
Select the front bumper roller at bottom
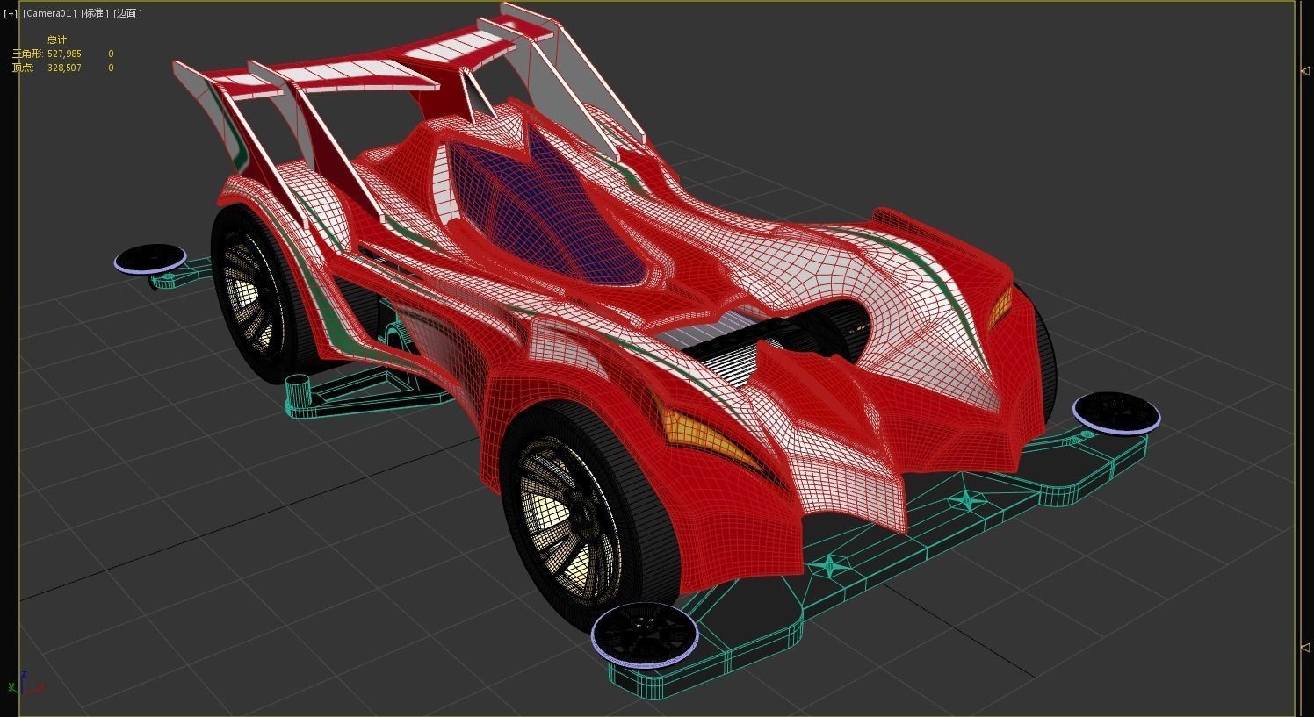click(645, 634)
